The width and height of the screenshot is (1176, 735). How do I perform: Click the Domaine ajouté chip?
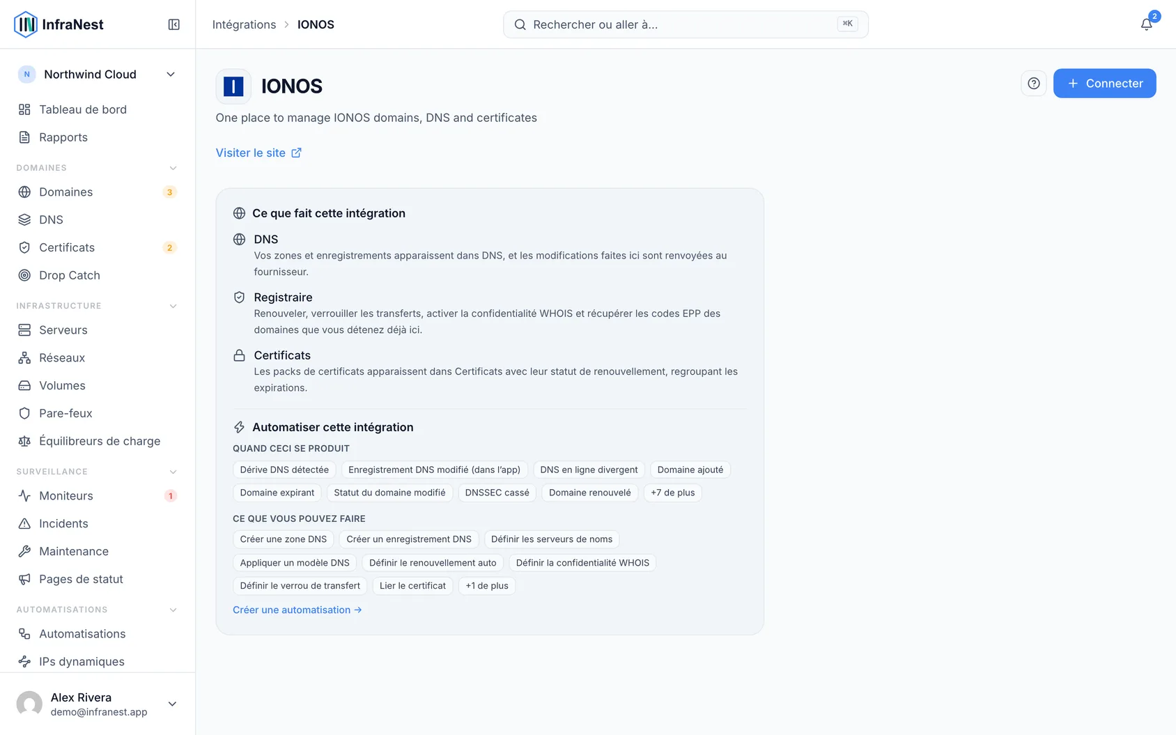(x=690, y=470)
